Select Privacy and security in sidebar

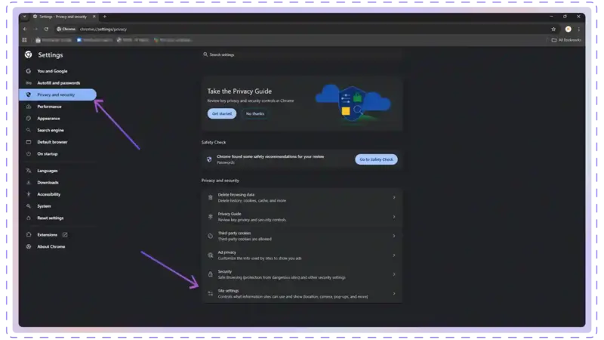click(58, 94)
